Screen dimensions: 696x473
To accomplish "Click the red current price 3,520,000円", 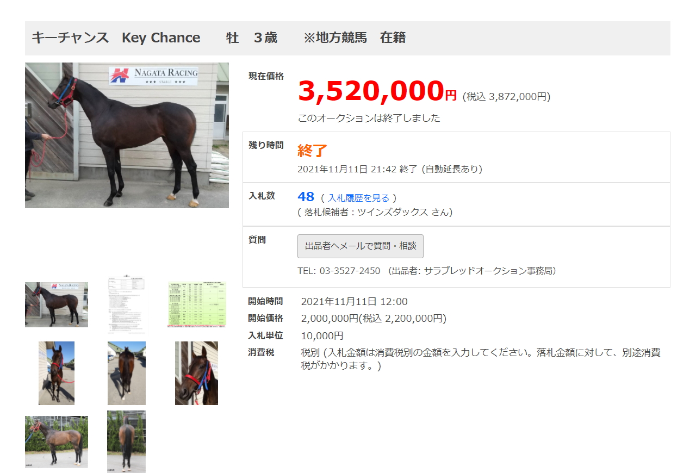I will point(377,91).
